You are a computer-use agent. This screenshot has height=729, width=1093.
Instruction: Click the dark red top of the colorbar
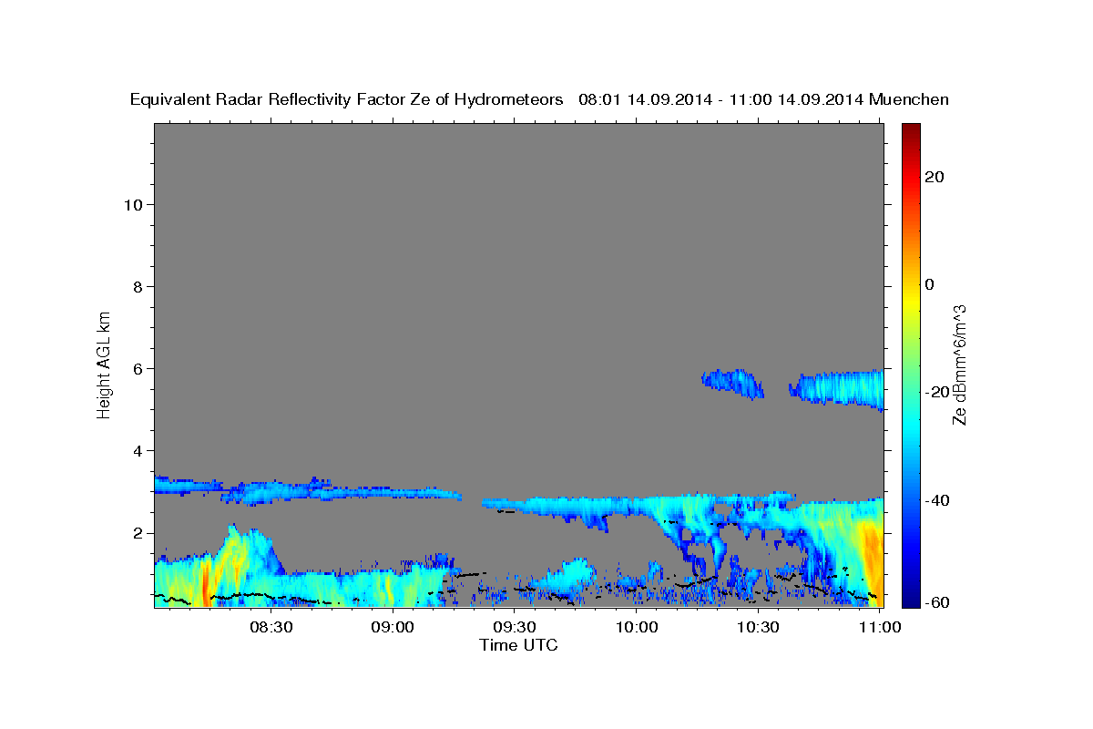pyautogui.click(x=910, y=132)
